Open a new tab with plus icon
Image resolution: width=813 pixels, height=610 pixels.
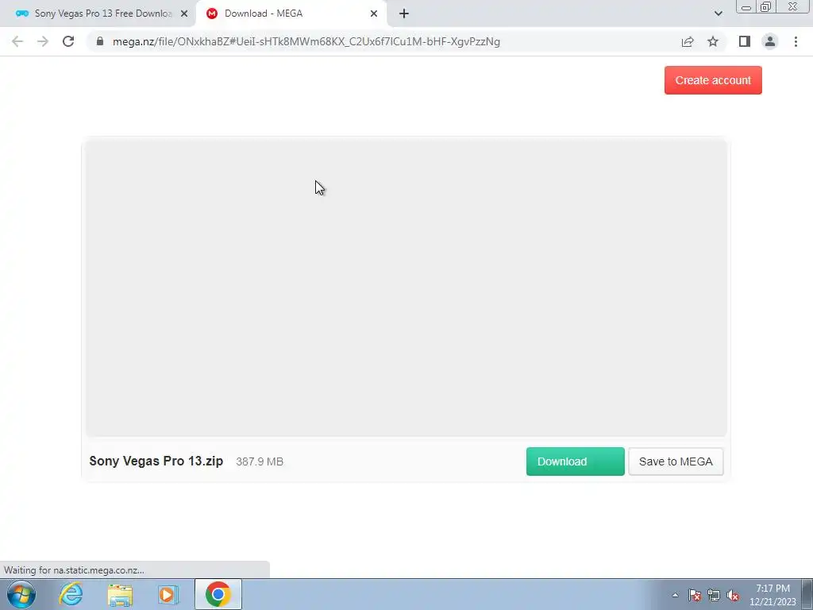[404, 14]
